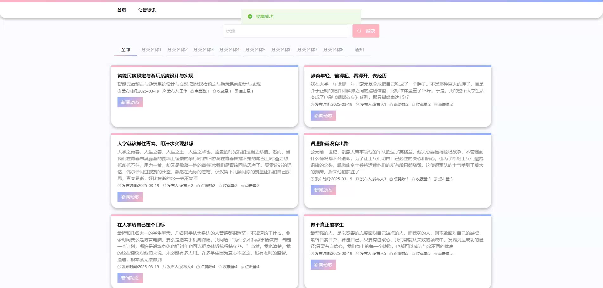Image resolution: width=603 pixels, height=288 pixels.
Task: Click the star icon on the 在大学给自己定个目标 card
Action: coord(220,267)
